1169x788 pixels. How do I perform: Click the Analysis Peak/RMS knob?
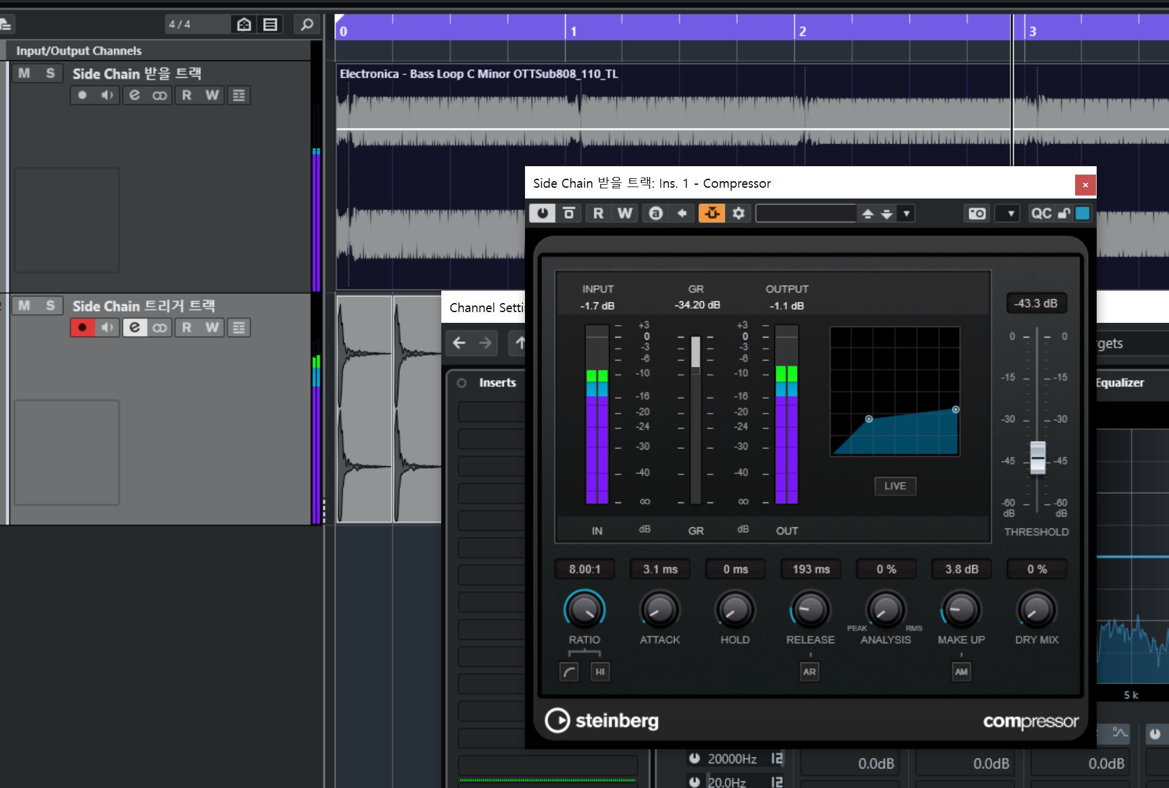[886, 610]
